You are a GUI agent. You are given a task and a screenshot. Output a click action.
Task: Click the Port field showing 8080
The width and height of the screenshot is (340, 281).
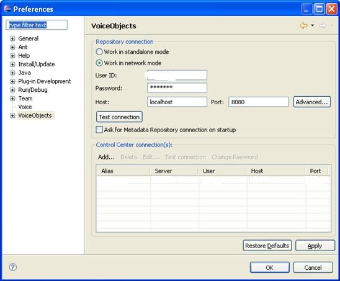pos(258,102)
